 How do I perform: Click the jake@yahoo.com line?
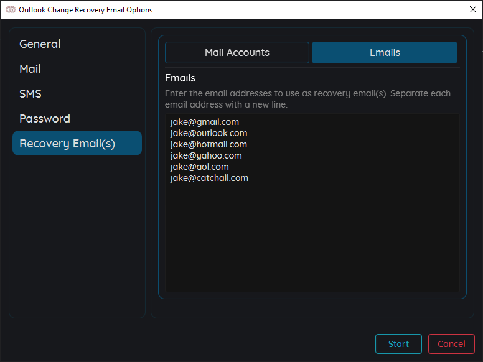[206, 155]
